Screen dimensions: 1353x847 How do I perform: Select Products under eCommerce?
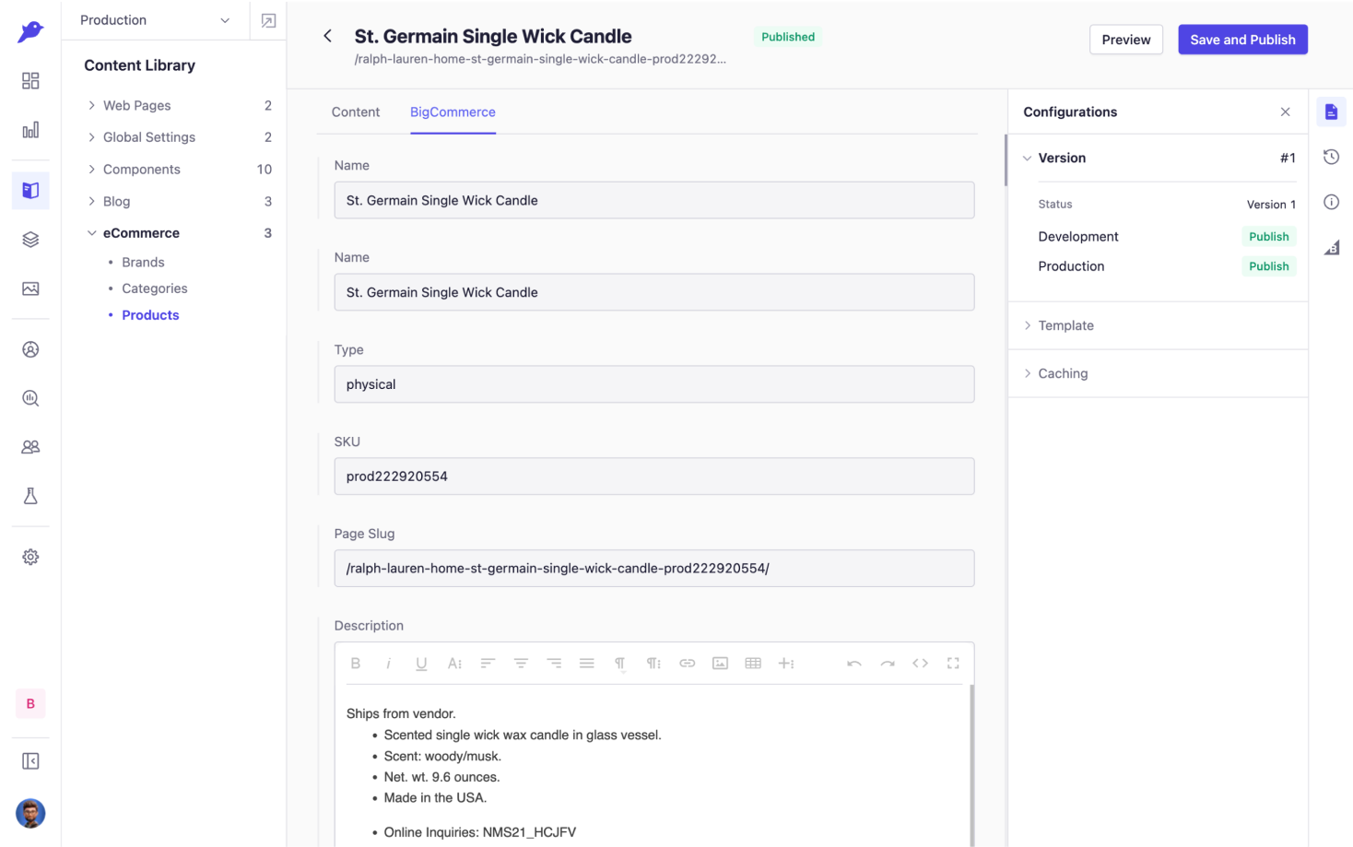150,315
